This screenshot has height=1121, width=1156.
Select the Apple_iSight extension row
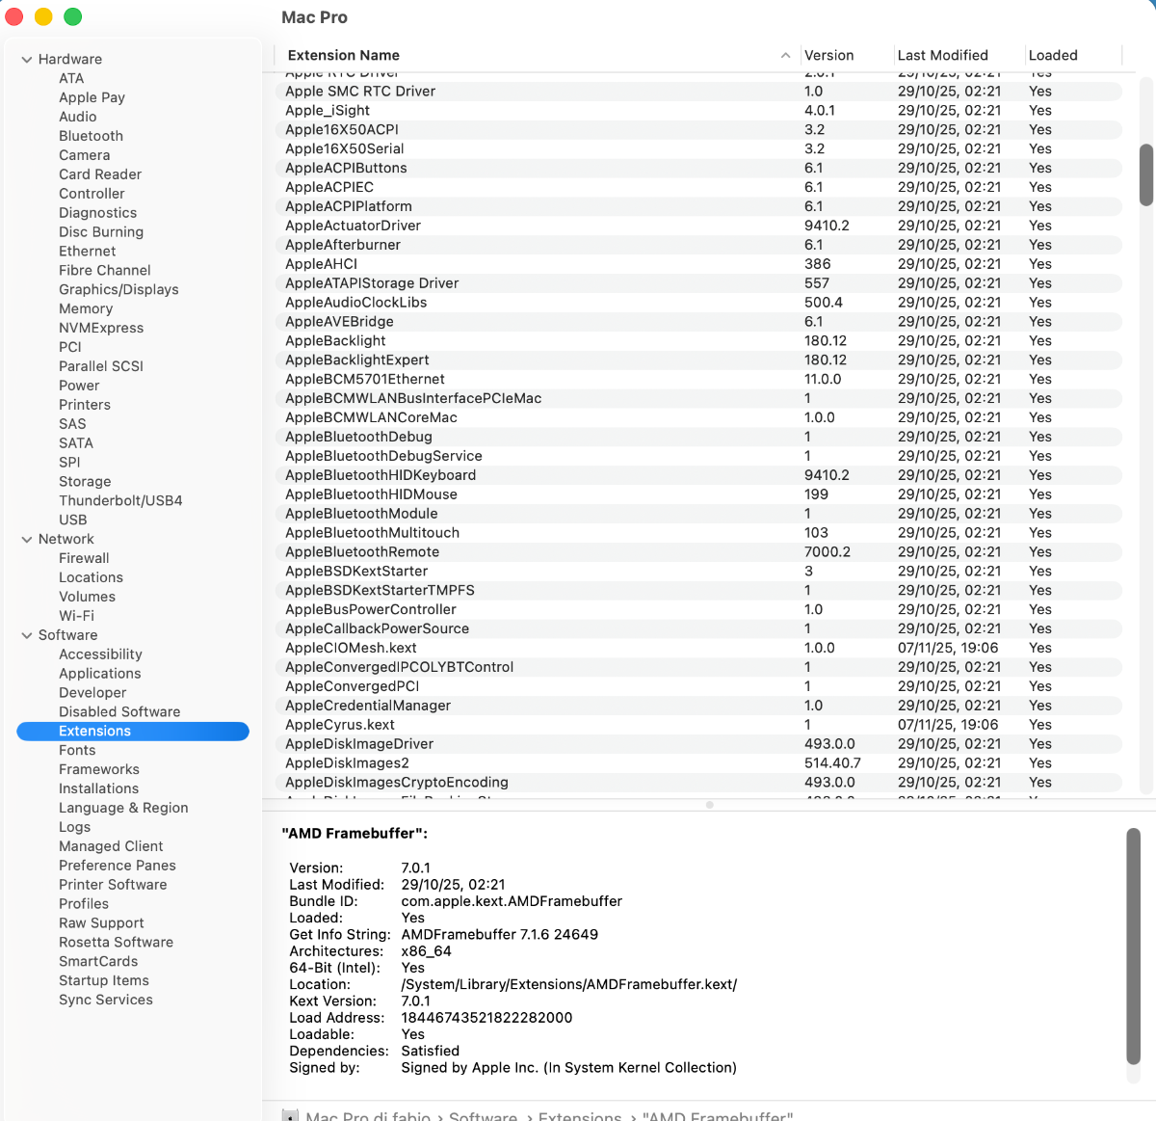click(698, 111)
